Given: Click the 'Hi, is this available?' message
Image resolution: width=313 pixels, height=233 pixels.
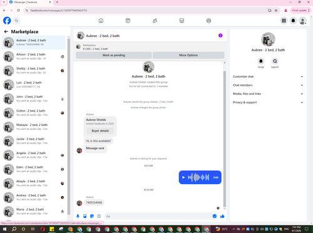Looking at the screenshot, I should pos(98,141).
